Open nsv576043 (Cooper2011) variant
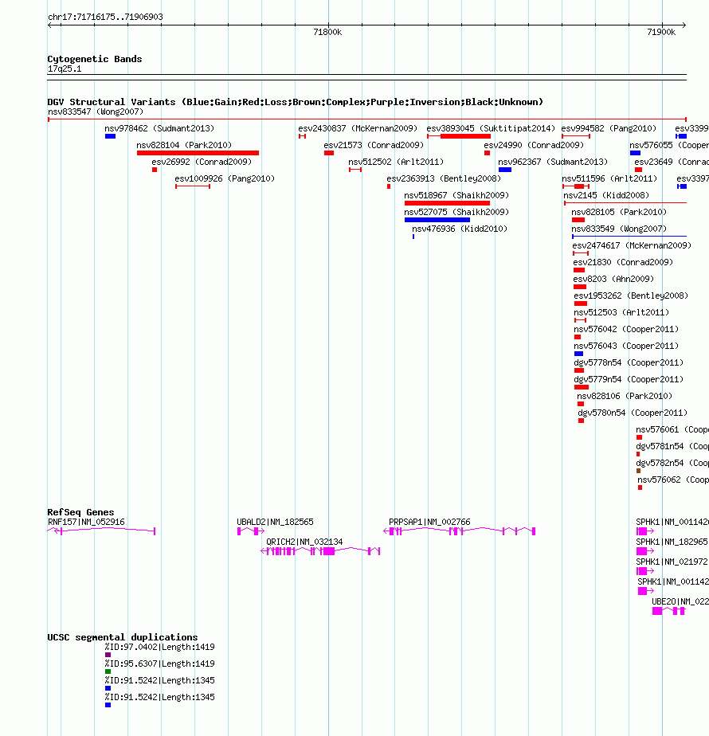Image resolution: width=709 pixels, height=736 pixels. tap(626, 346)
